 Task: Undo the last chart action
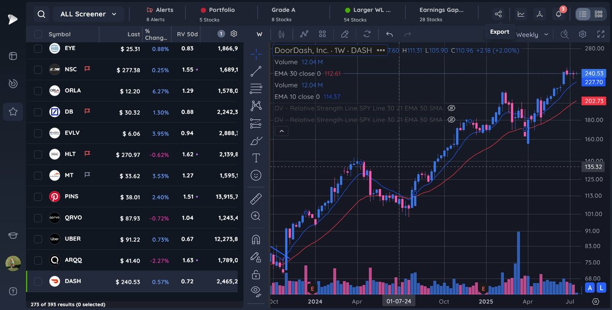(x=390, y=34)
